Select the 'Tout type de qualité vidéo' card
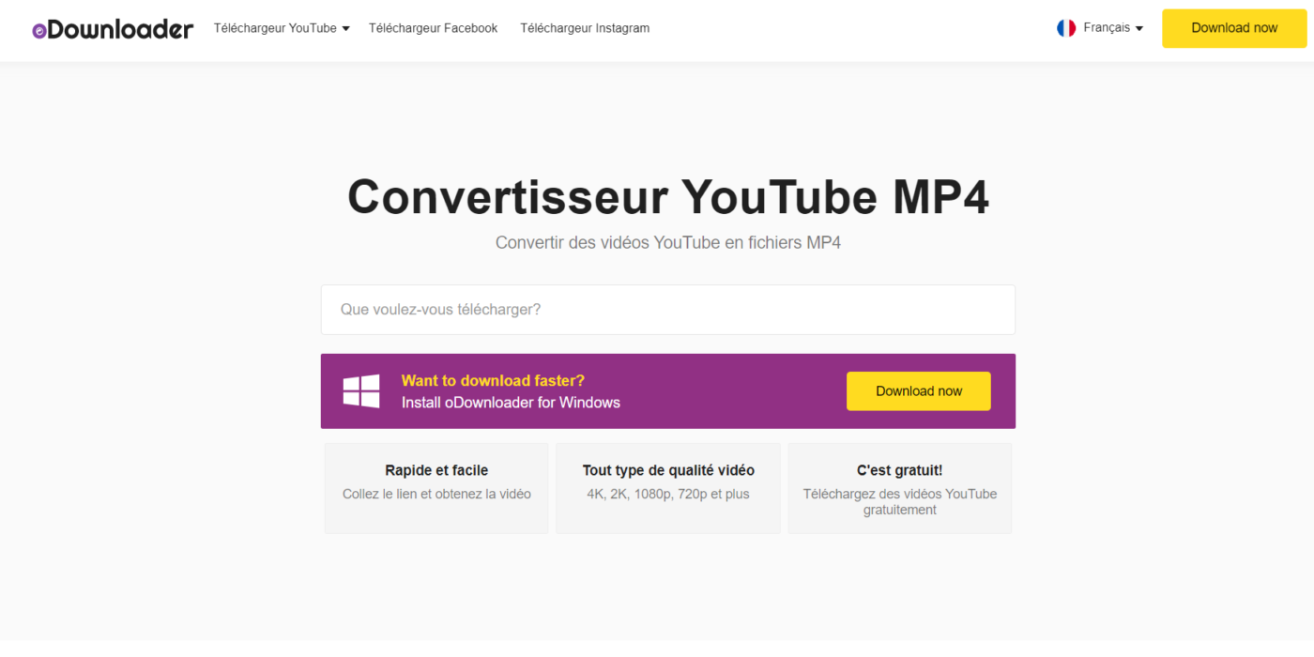This screenshot has height=657, width=1314. pyautogui.click(x=668, y=488)
